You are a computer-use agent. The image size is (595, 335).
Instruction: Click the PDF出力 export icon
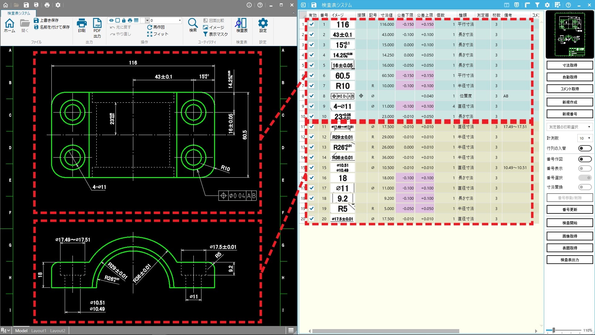(x=97, y=24)
